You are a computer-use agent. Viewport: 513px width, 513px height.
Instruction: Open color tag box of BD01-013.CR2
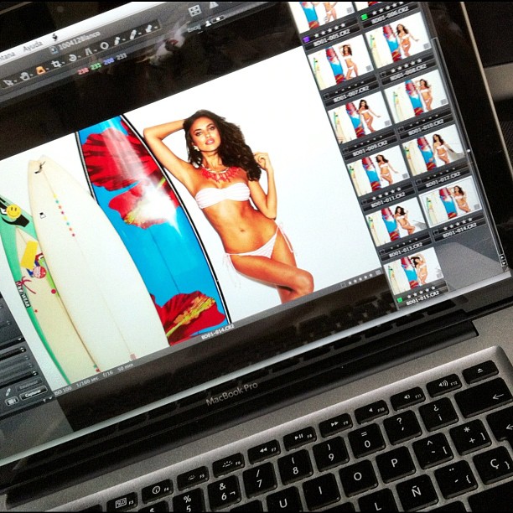point(383,251)
